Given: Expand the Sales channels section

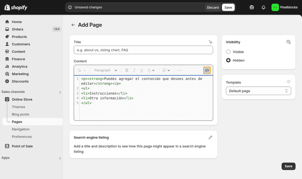Looking at the screenshot, I should [60, 92].
